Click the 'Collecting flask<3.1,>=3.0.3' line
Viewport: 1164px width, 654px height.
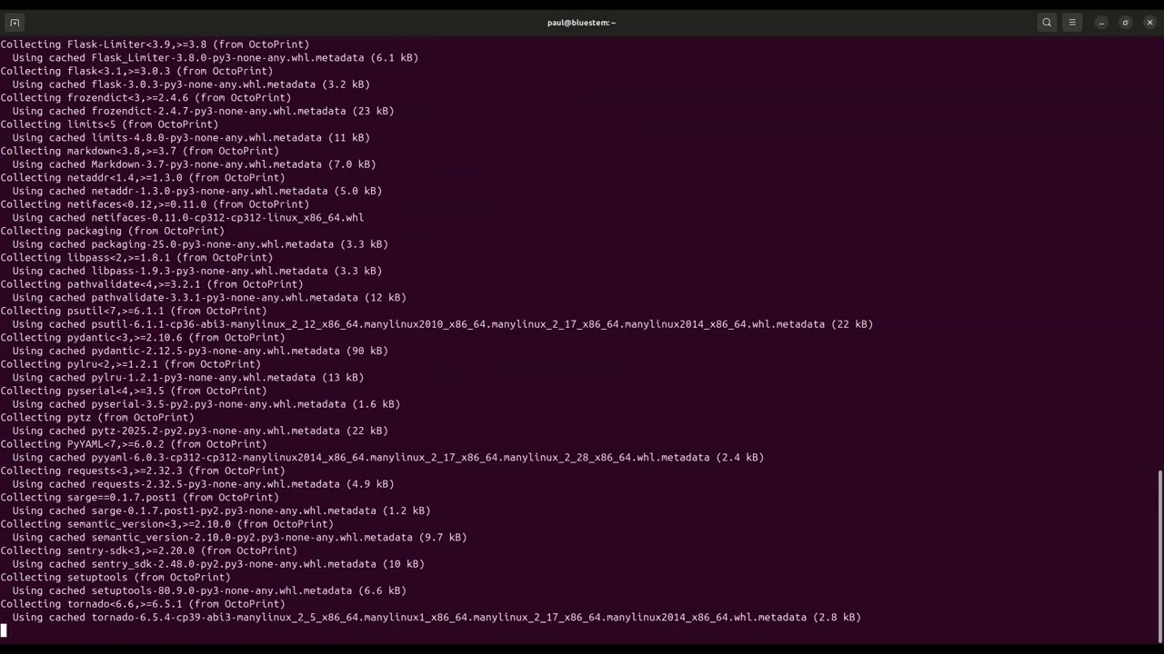136,71
